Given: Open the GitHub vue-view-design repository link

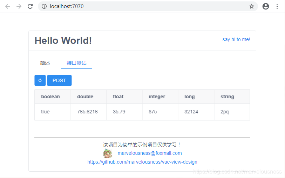Looking at the screenshot, I should pyautogui.click(x=142, y=162).
